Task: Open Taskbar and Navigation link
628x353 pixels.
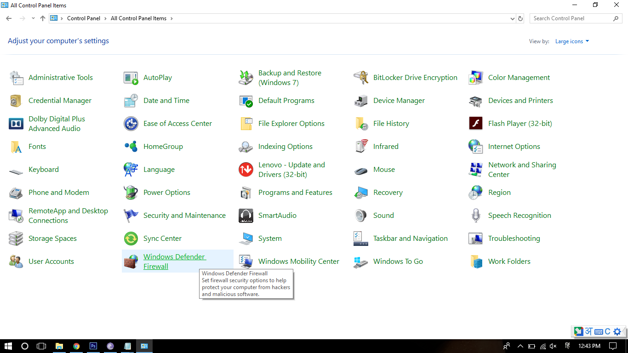Action: tap(411, 239)
